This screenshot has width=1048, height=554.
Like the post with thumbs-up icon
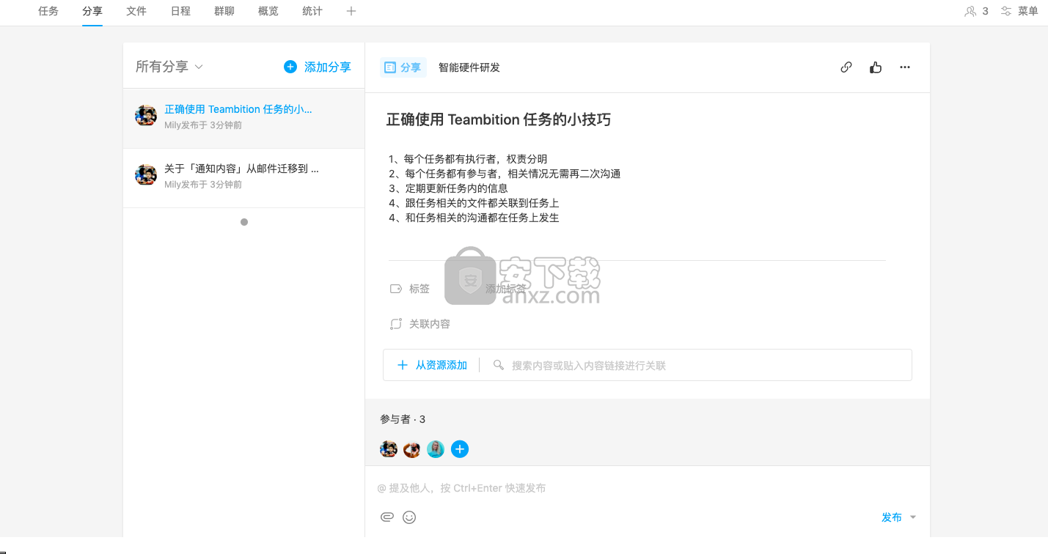coord(876,67)
